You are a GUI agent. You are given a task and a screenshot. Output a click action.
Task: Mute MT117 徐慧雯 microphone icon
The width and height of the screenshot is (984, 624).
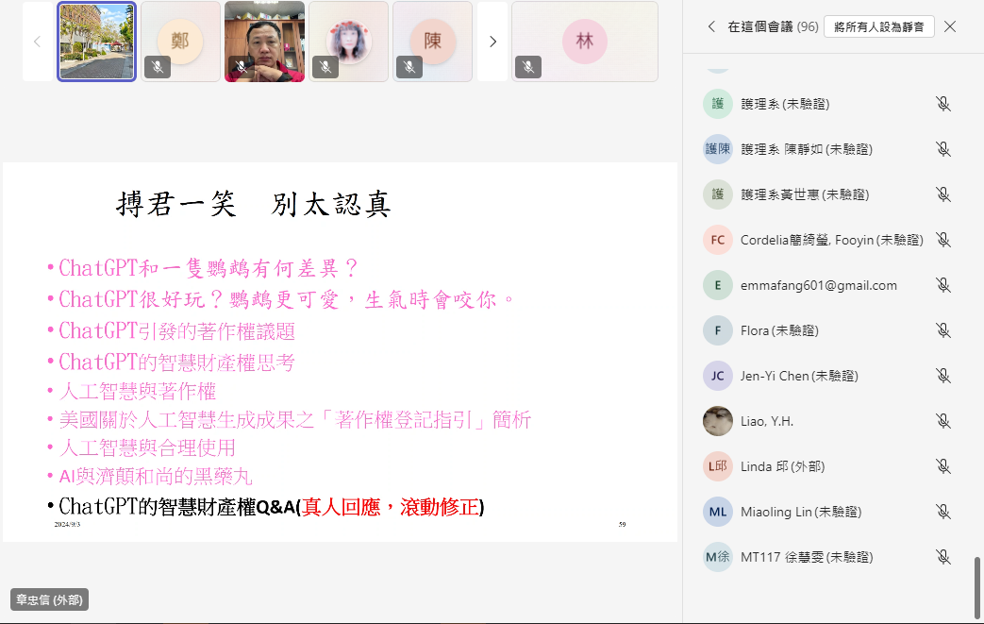942,558
